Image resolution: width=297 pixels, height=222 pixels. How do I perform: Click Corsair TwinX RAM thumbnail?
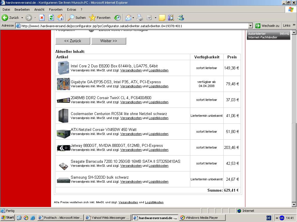tap(64, 100)
